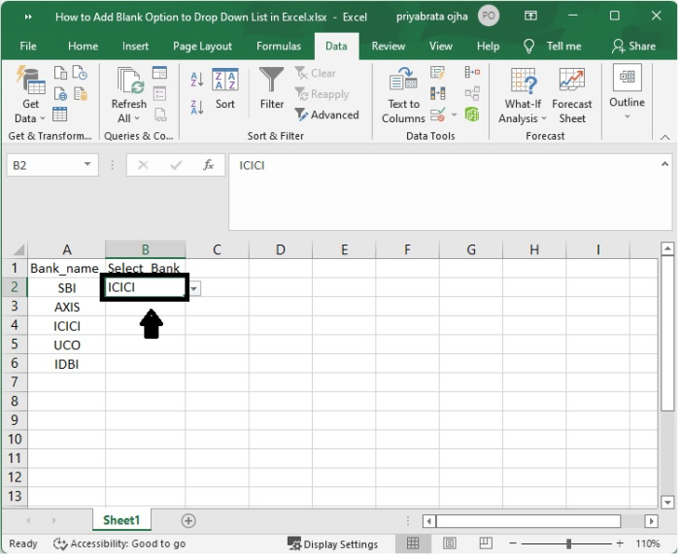680x558 pixels.
Task: Click the Share button
Action: pyautogui.click(x=633, y=47)
